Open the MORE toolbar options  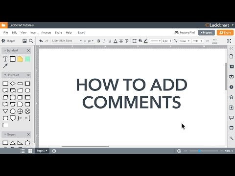pos(214,41)
